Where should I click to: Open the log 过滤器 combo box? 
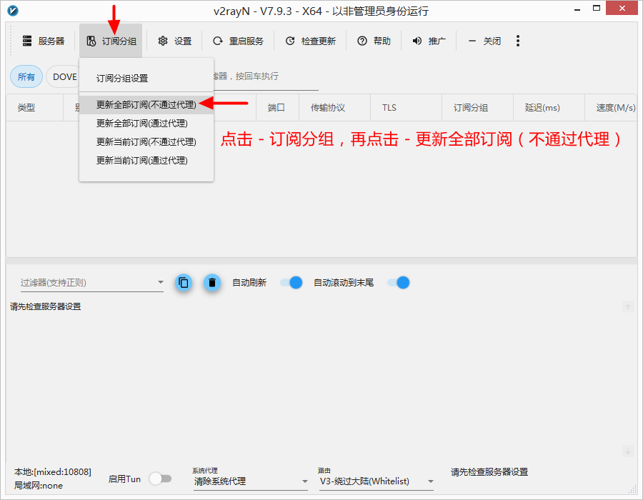point(92,282)
